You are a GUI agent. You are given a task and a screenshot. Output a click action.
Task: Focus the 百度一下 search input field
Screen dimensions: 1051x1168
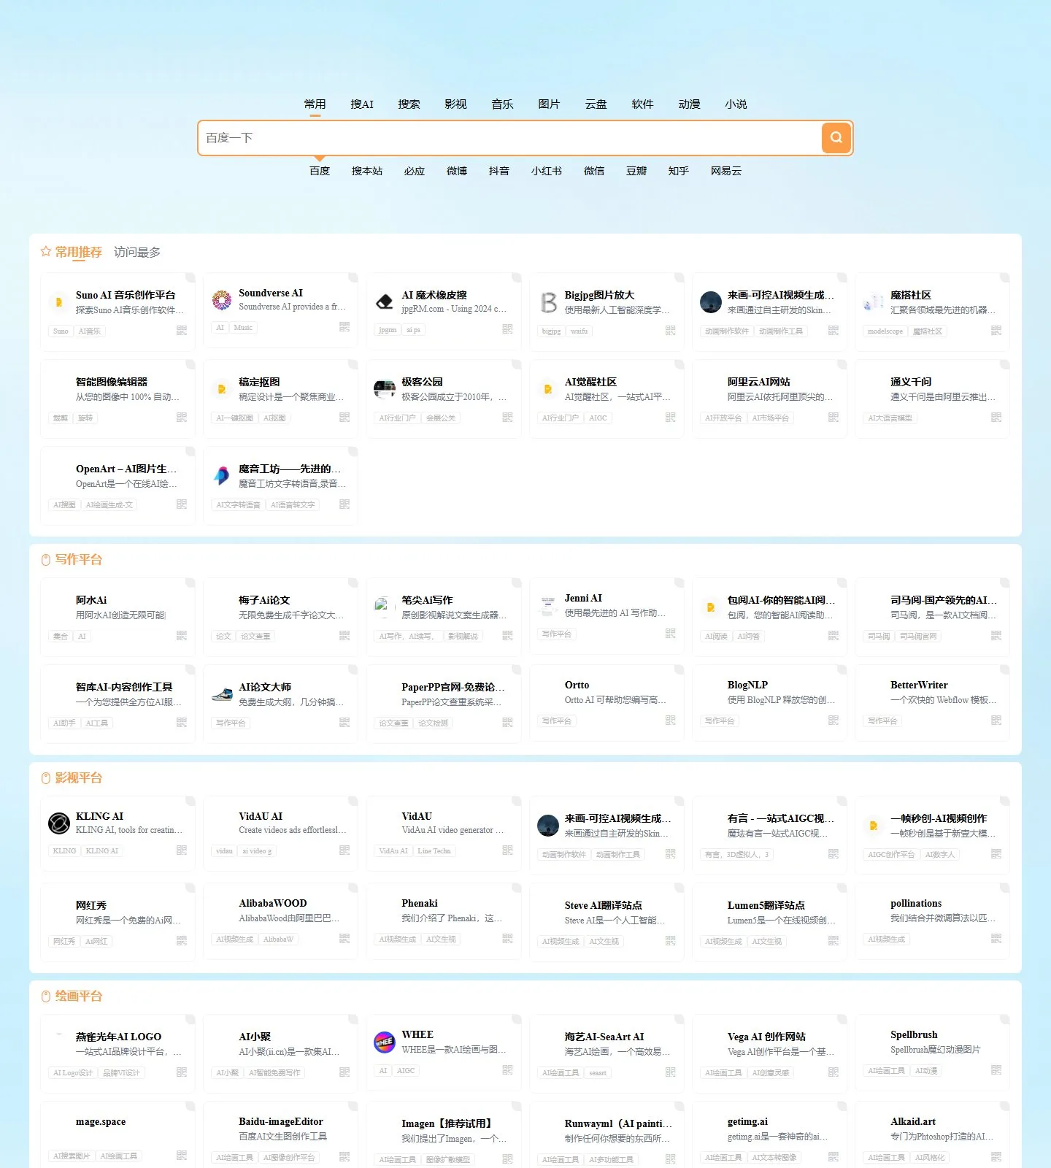pos(511,138)
